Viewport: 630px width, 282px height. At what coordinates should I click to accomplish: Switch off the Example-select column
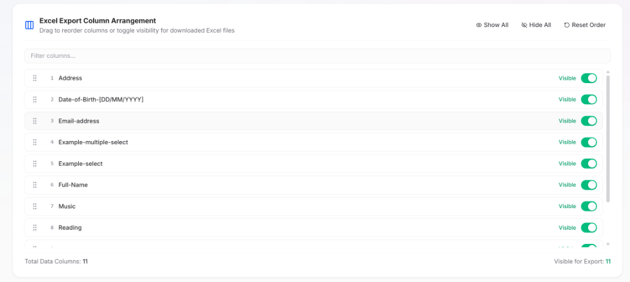click(x=589, y=164)
